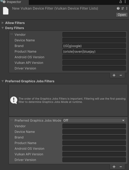Click the Deny Filters Vendor input field
Screen dimensions: 129x170
(x=94, y=35)
